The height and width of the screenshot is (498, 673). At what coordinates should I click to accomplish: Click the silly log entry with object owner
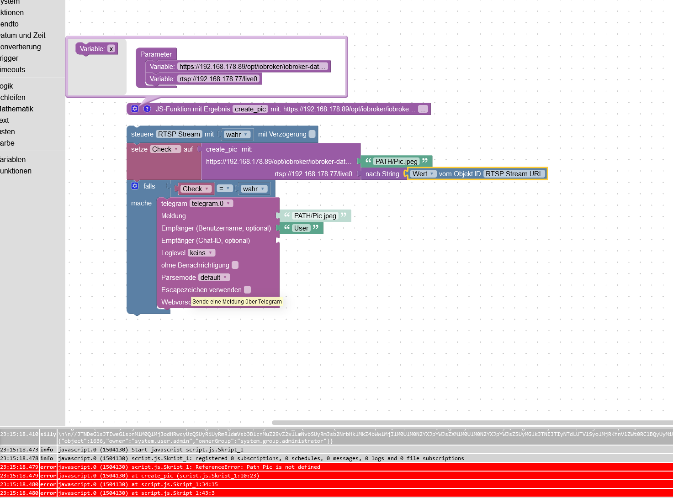pyautogui.click(x=336, y=437)
